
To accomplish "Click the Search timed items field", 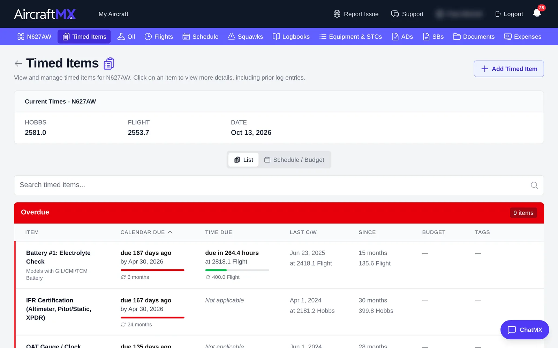I will point(279,185).
